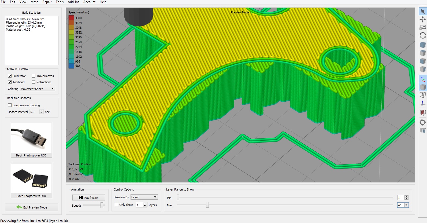The width and height of the screenshot is (427, 223).
Task: Switch to wireframe cube display
Action: pos(423,95)
